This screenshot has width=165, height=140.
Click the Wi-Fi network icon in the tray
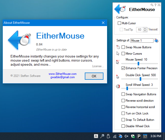coord(115,136)
